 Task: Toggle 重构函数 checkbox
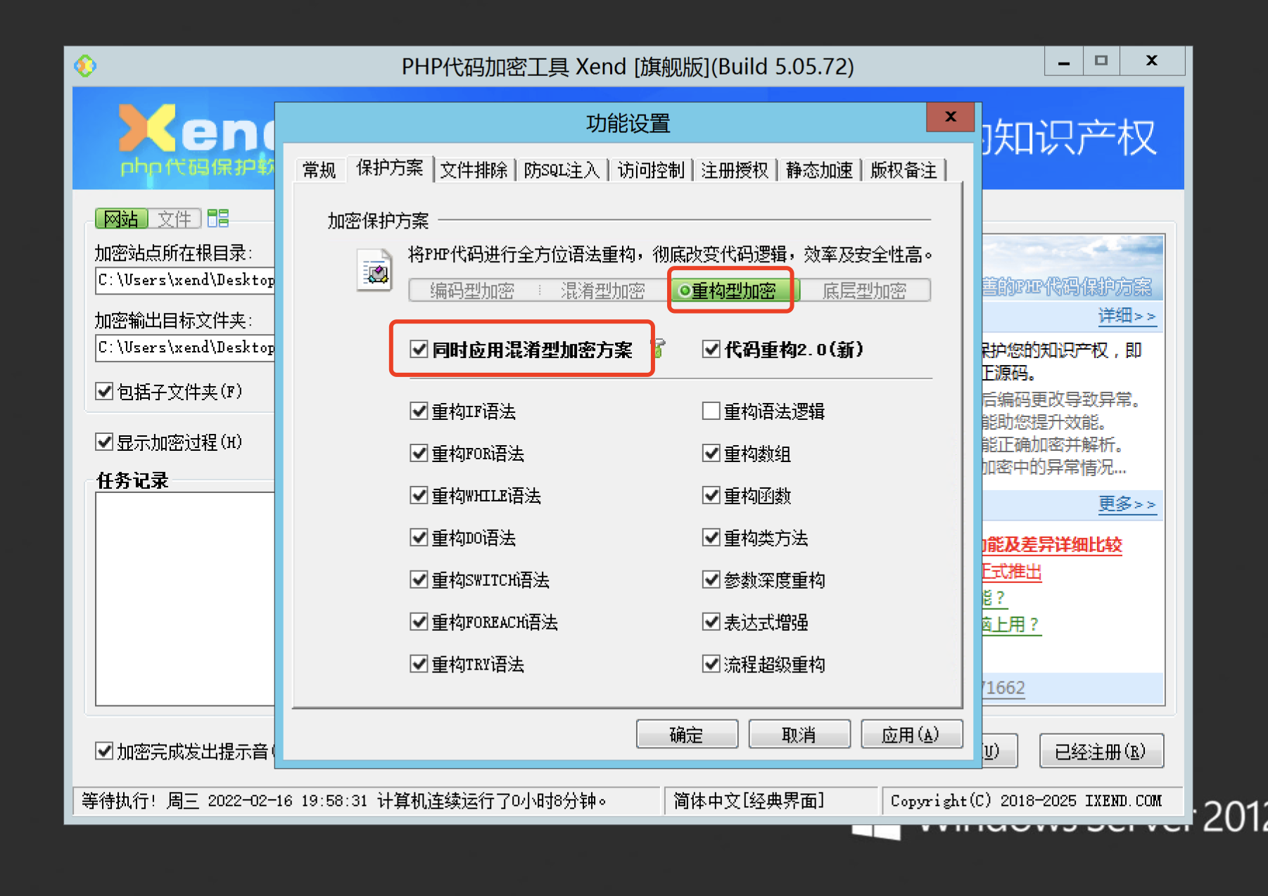click(711, 495)
